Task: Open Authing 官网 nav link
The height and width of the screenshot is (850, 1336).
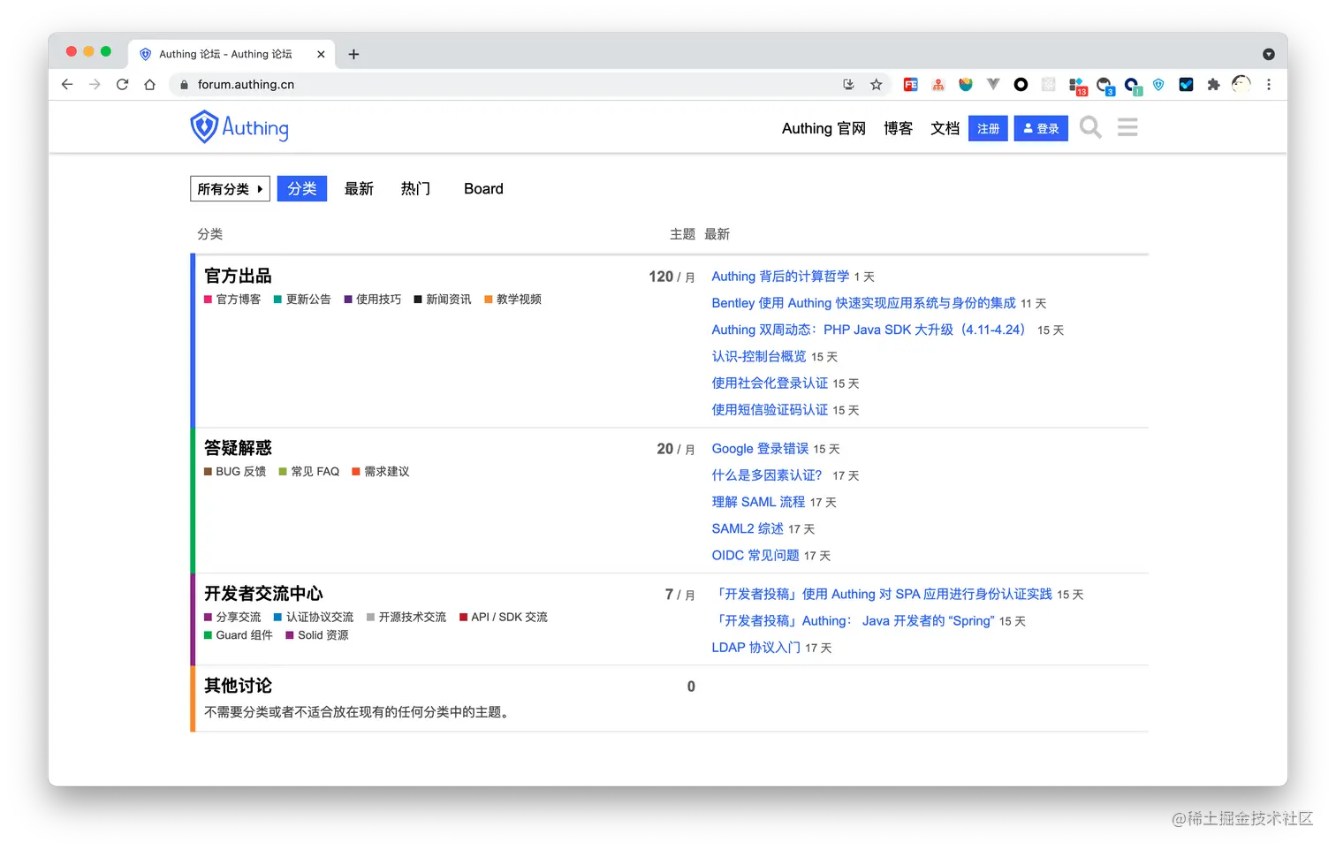Action: (824, 129)
